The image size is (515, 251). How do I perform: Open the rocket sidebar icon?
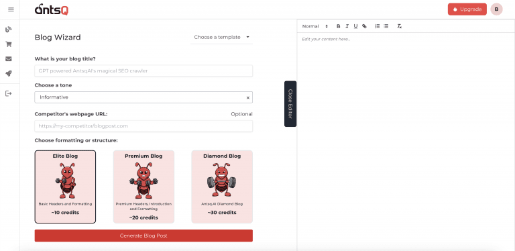tap(9, 74)
